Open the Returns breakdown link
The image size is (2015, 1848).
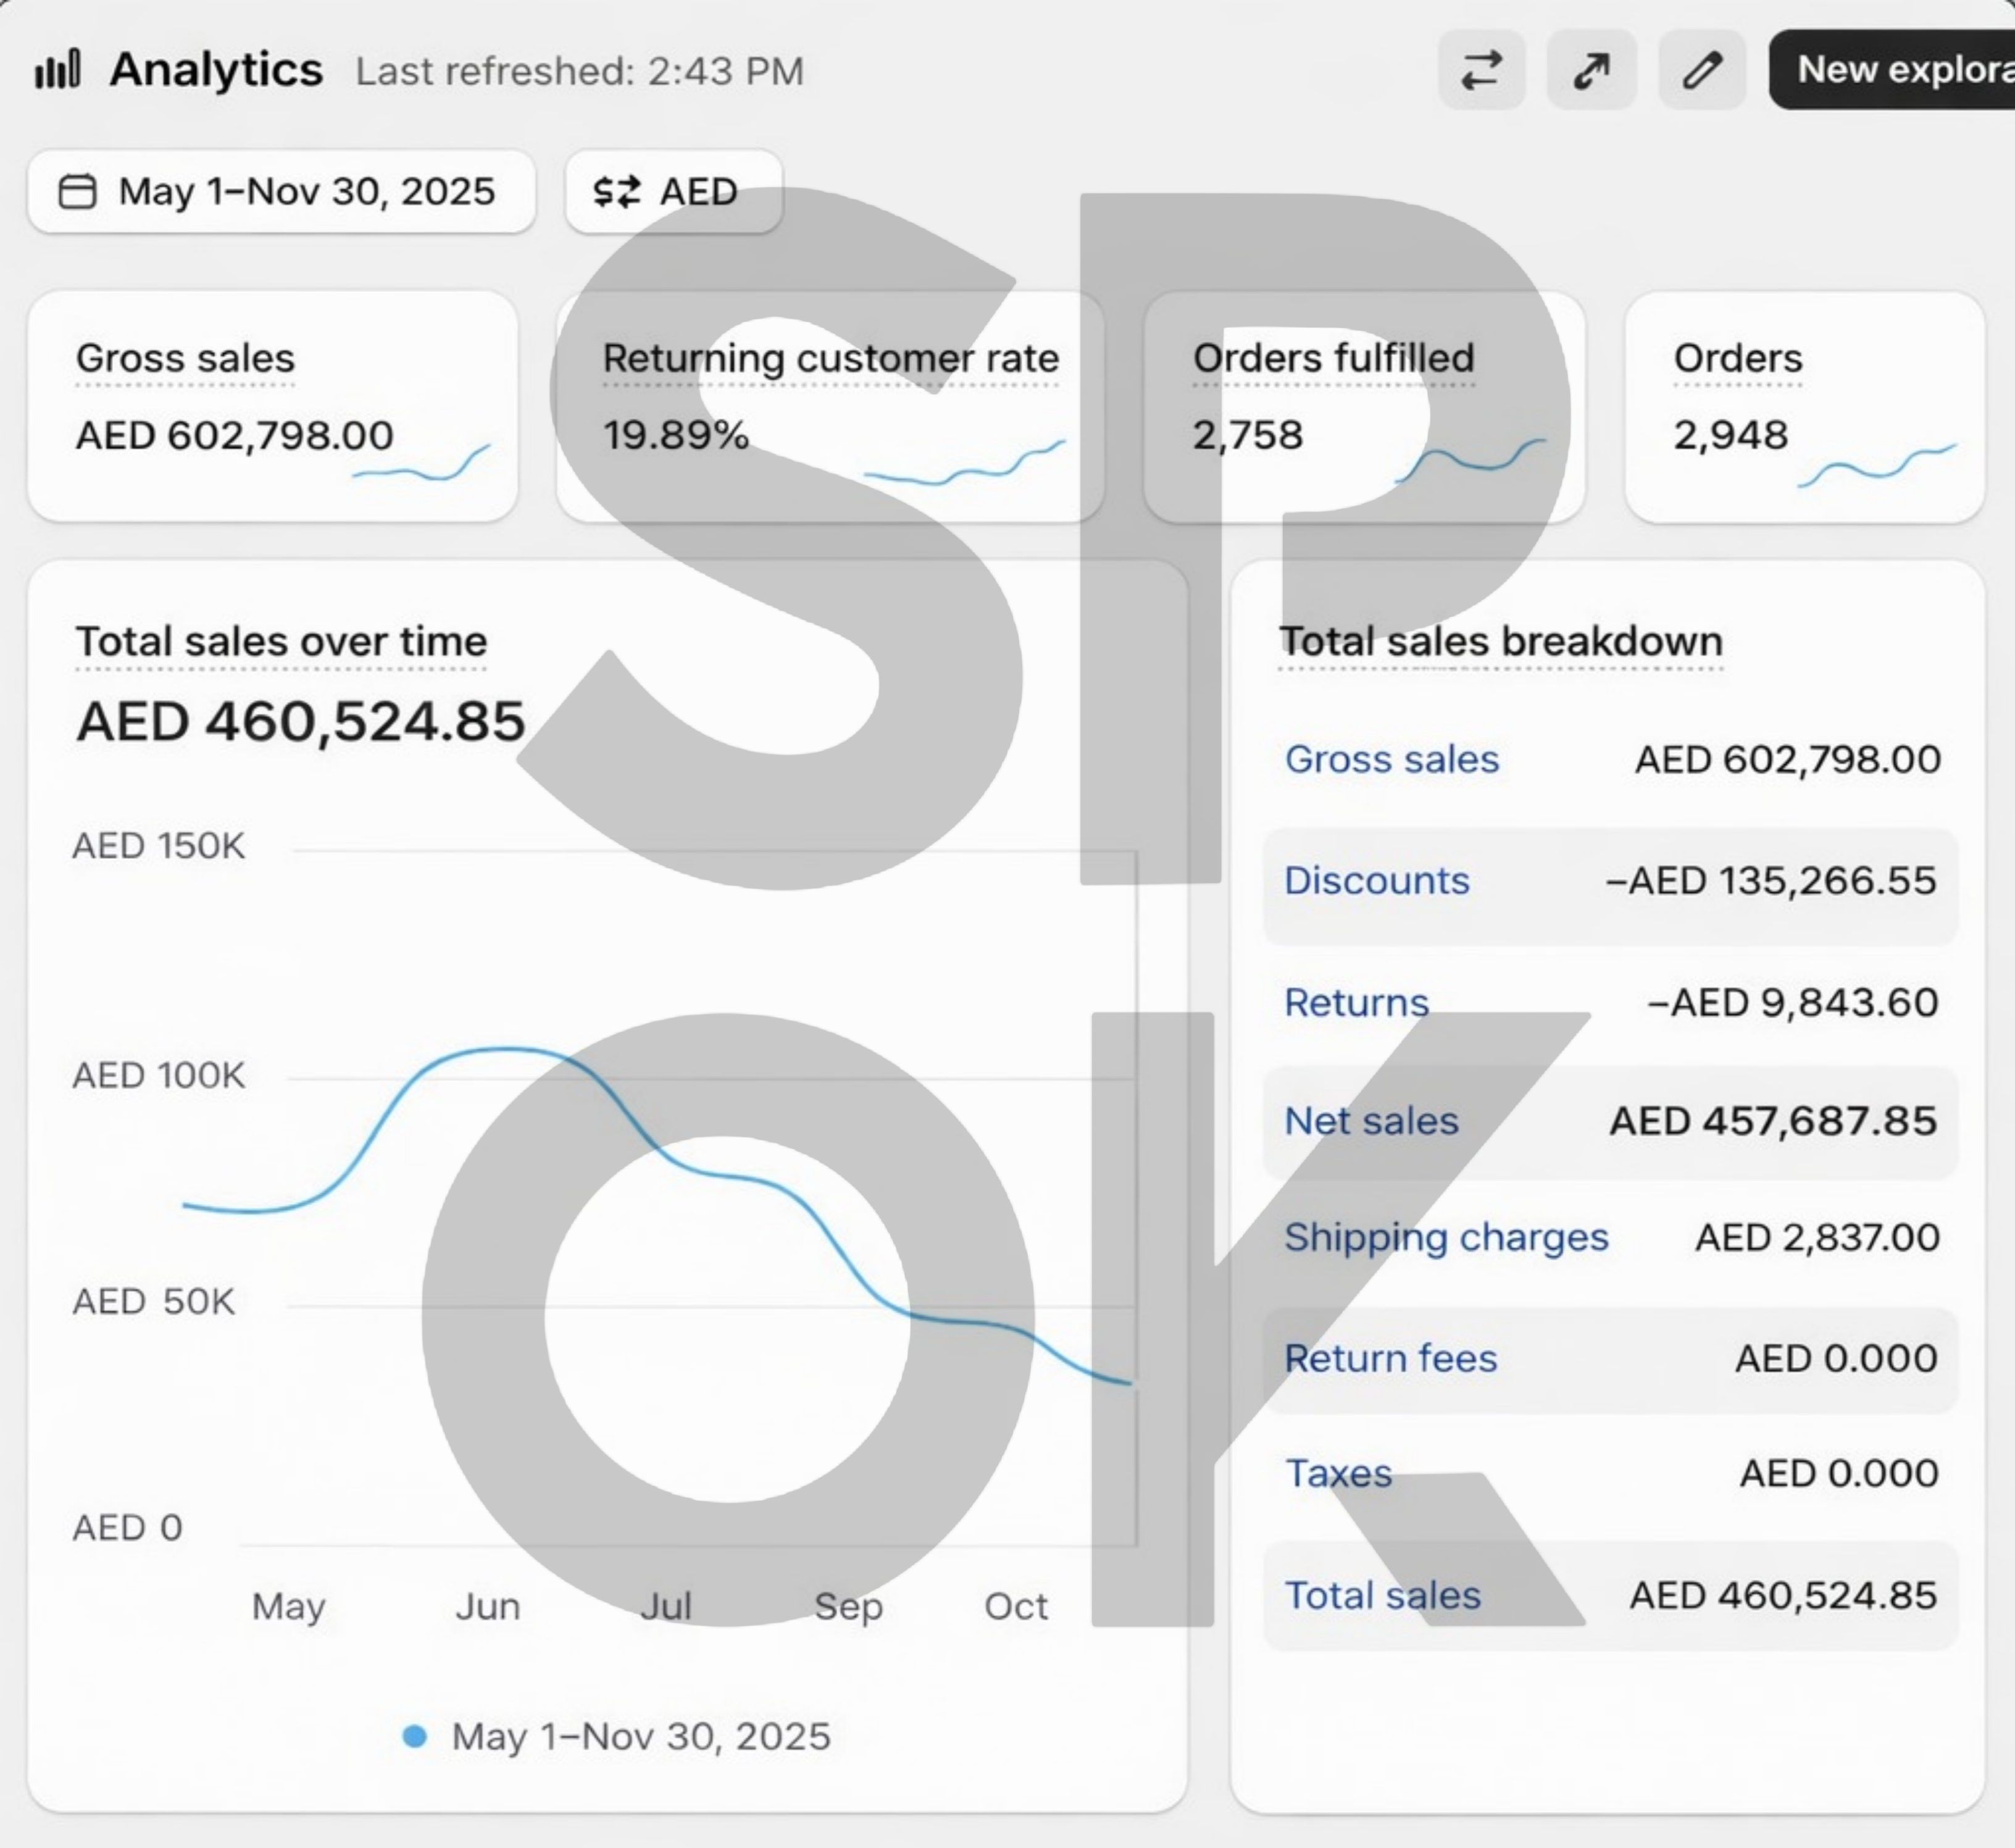(1356, 1002)
